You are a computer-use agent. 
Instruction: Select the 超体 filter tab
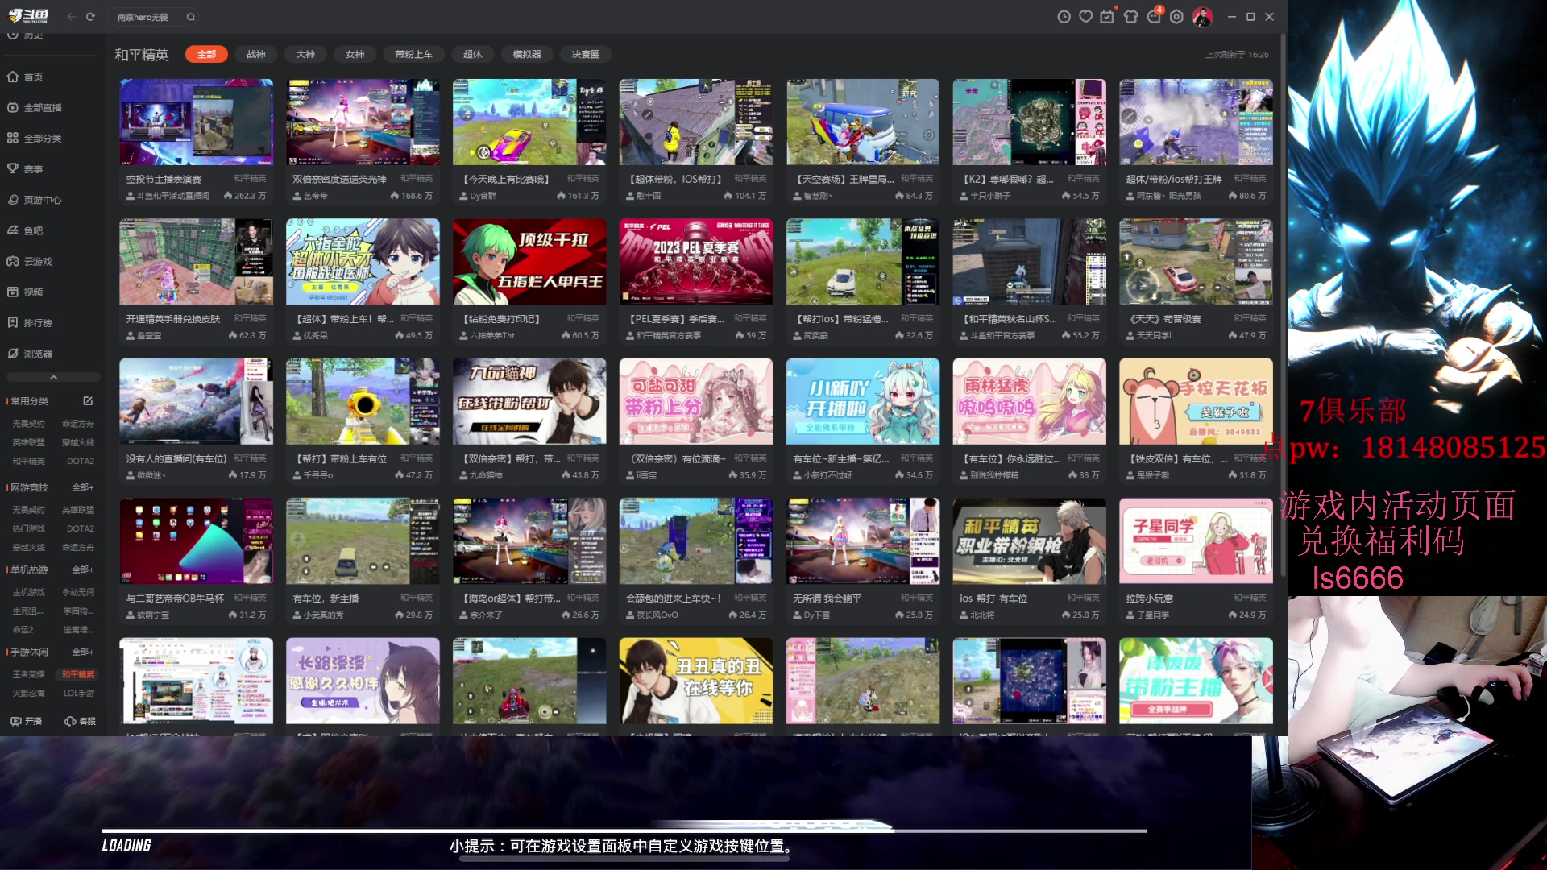pos(473,55)
